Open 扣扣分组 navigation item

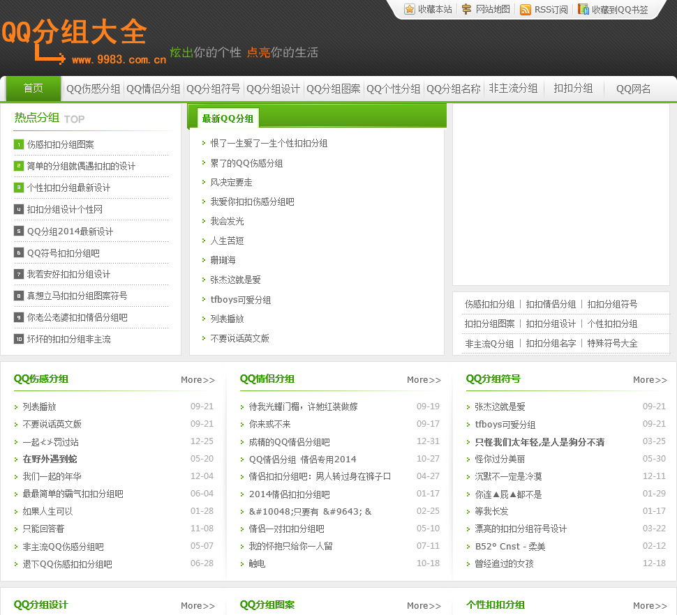(x=574, y=89)
